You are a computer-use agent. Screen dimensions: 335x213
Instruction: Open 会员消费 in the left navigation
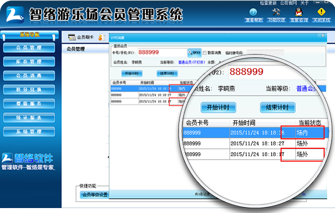coord(29,76)
